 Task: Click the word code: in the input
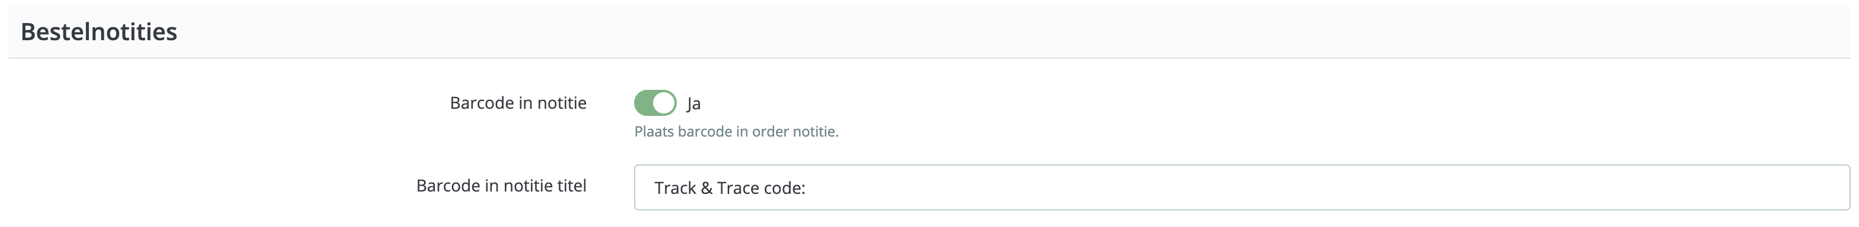784,188
